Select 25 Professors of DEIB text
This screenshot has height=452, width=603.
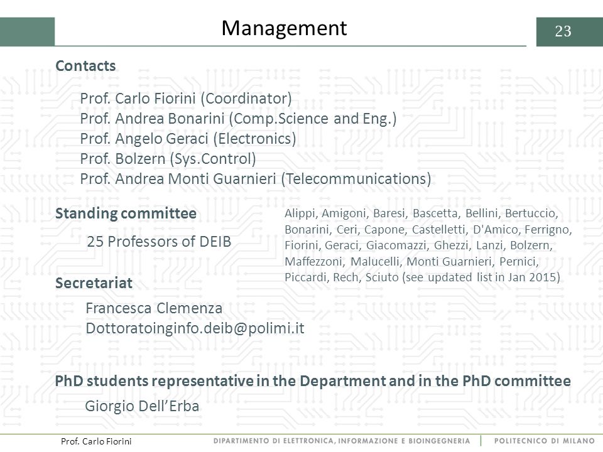point(159,241)
